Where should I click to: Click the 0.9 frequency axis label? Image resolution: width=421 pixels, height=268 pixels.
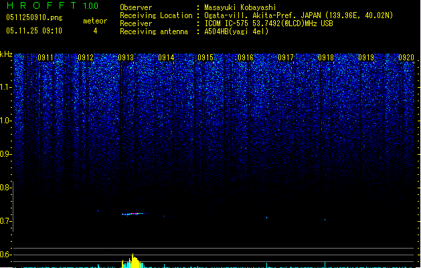tap(5, 154)
